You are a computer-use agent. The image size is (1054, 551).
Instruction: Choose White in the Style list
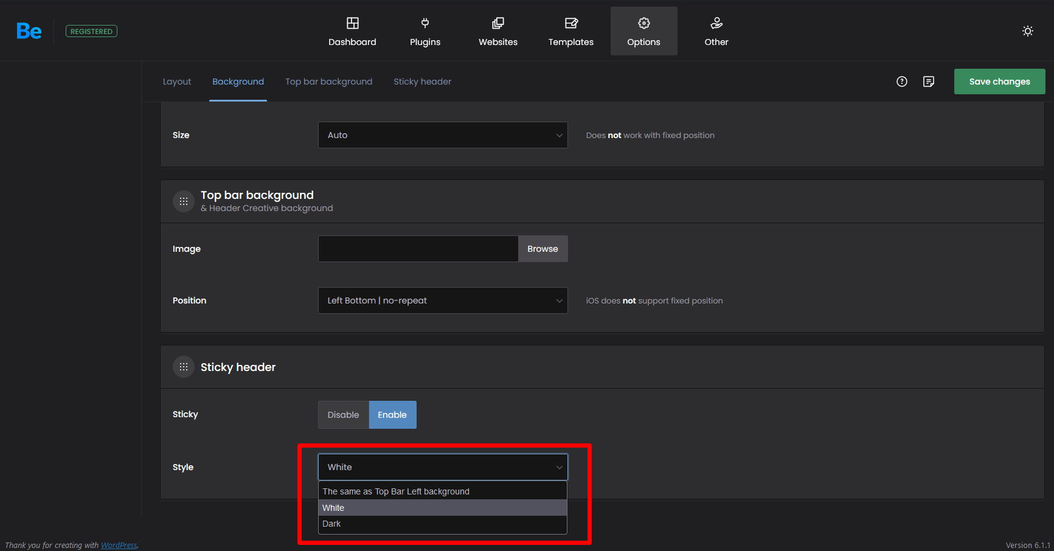pyautogui.click(x=443, y=508)
